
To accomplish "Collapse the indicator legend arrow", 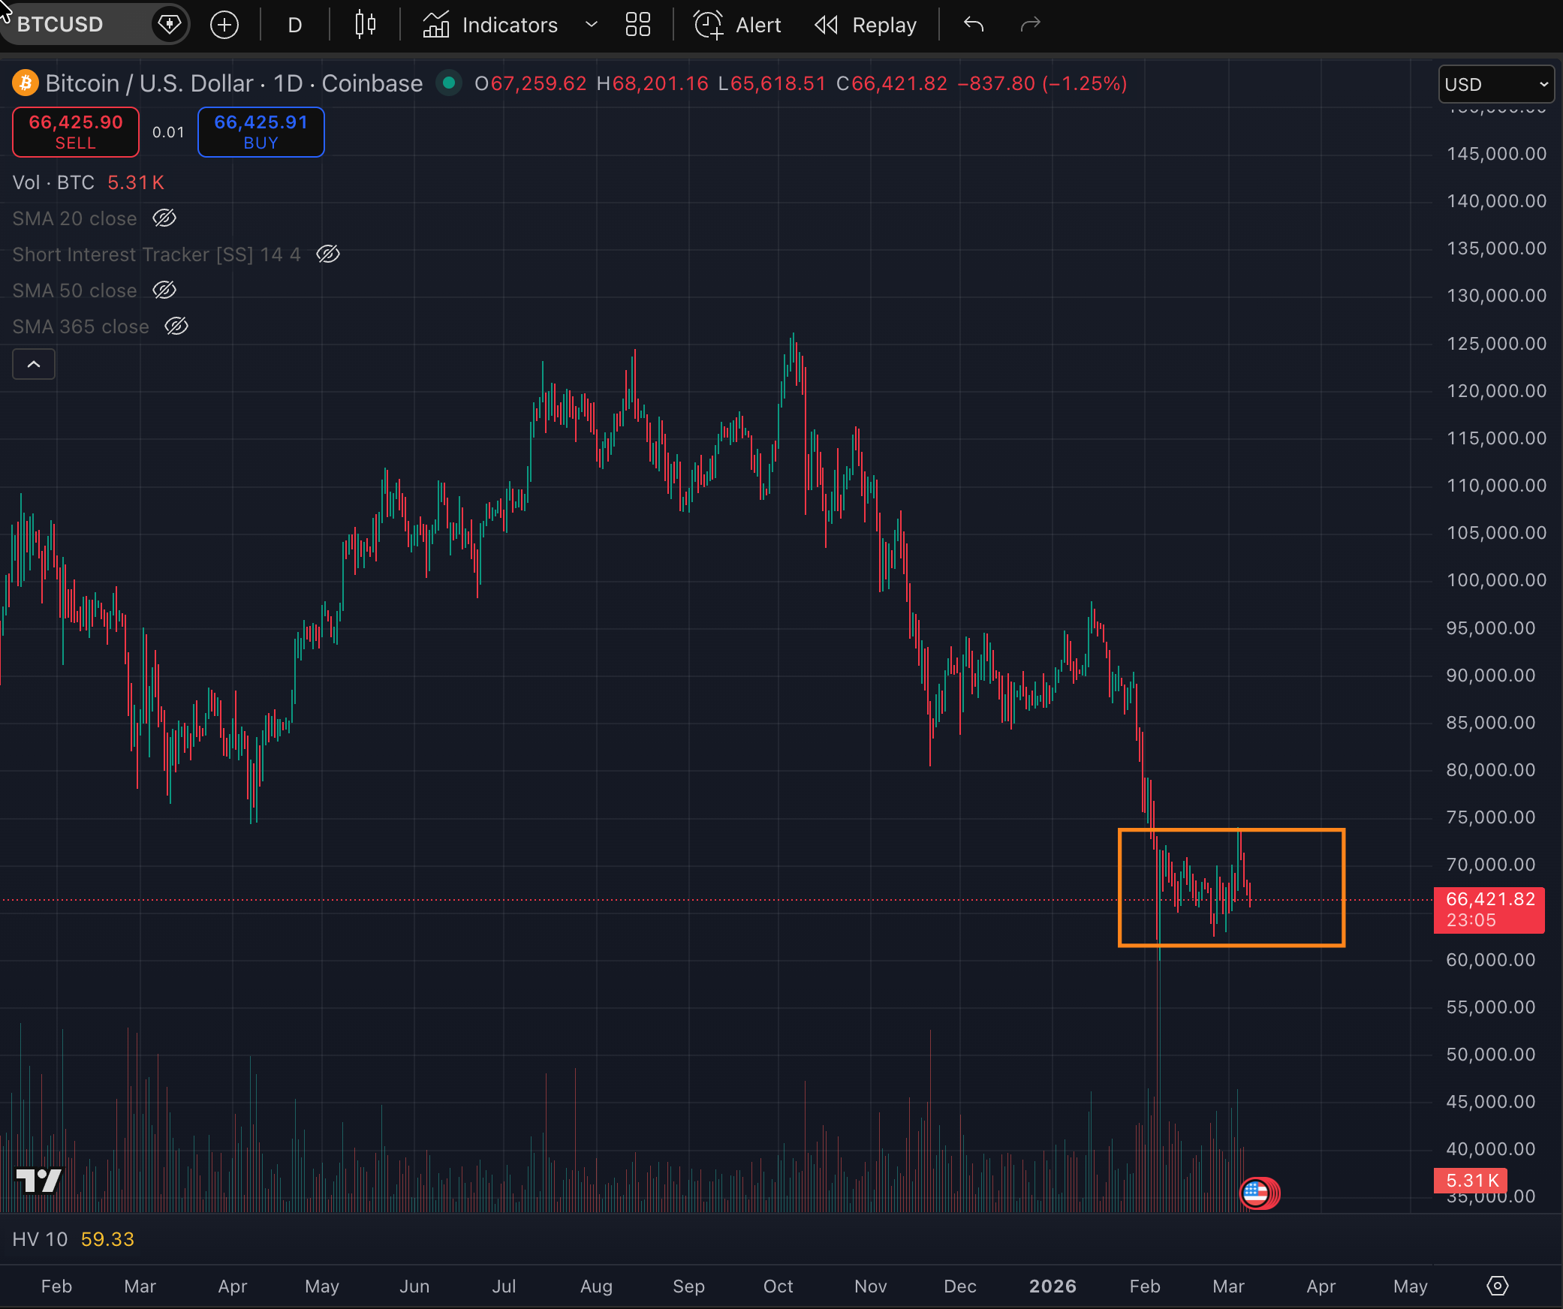I will point(34,364).
